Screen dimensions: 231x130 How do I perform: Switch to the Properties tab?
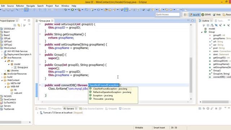(55, 109)
